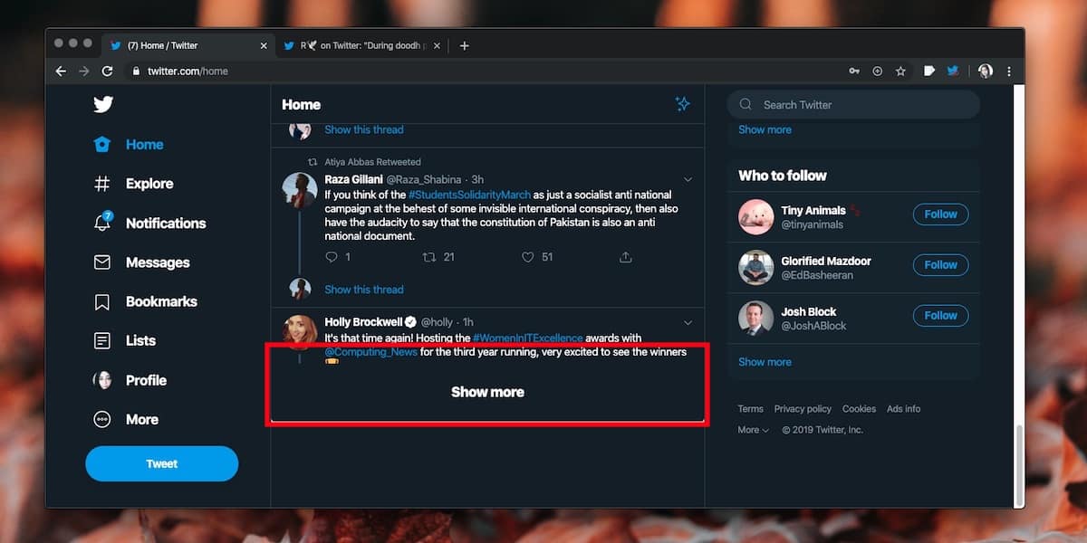Screen dimensions: 1087x543
Task: Open the Messages envelope in sidebar
Action: coord(103,262)
